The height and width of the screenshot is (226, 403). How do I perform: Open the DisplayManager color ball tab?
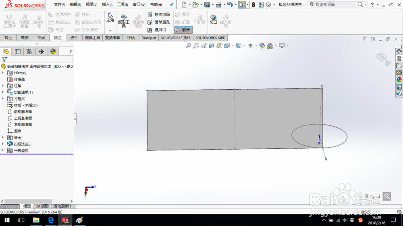(53, 51)
